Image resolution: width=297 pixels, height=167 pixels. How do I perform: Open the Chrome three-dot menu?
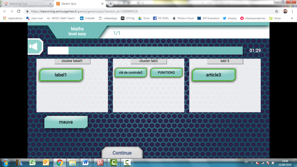pyautogui.click(x=292, y=11)
